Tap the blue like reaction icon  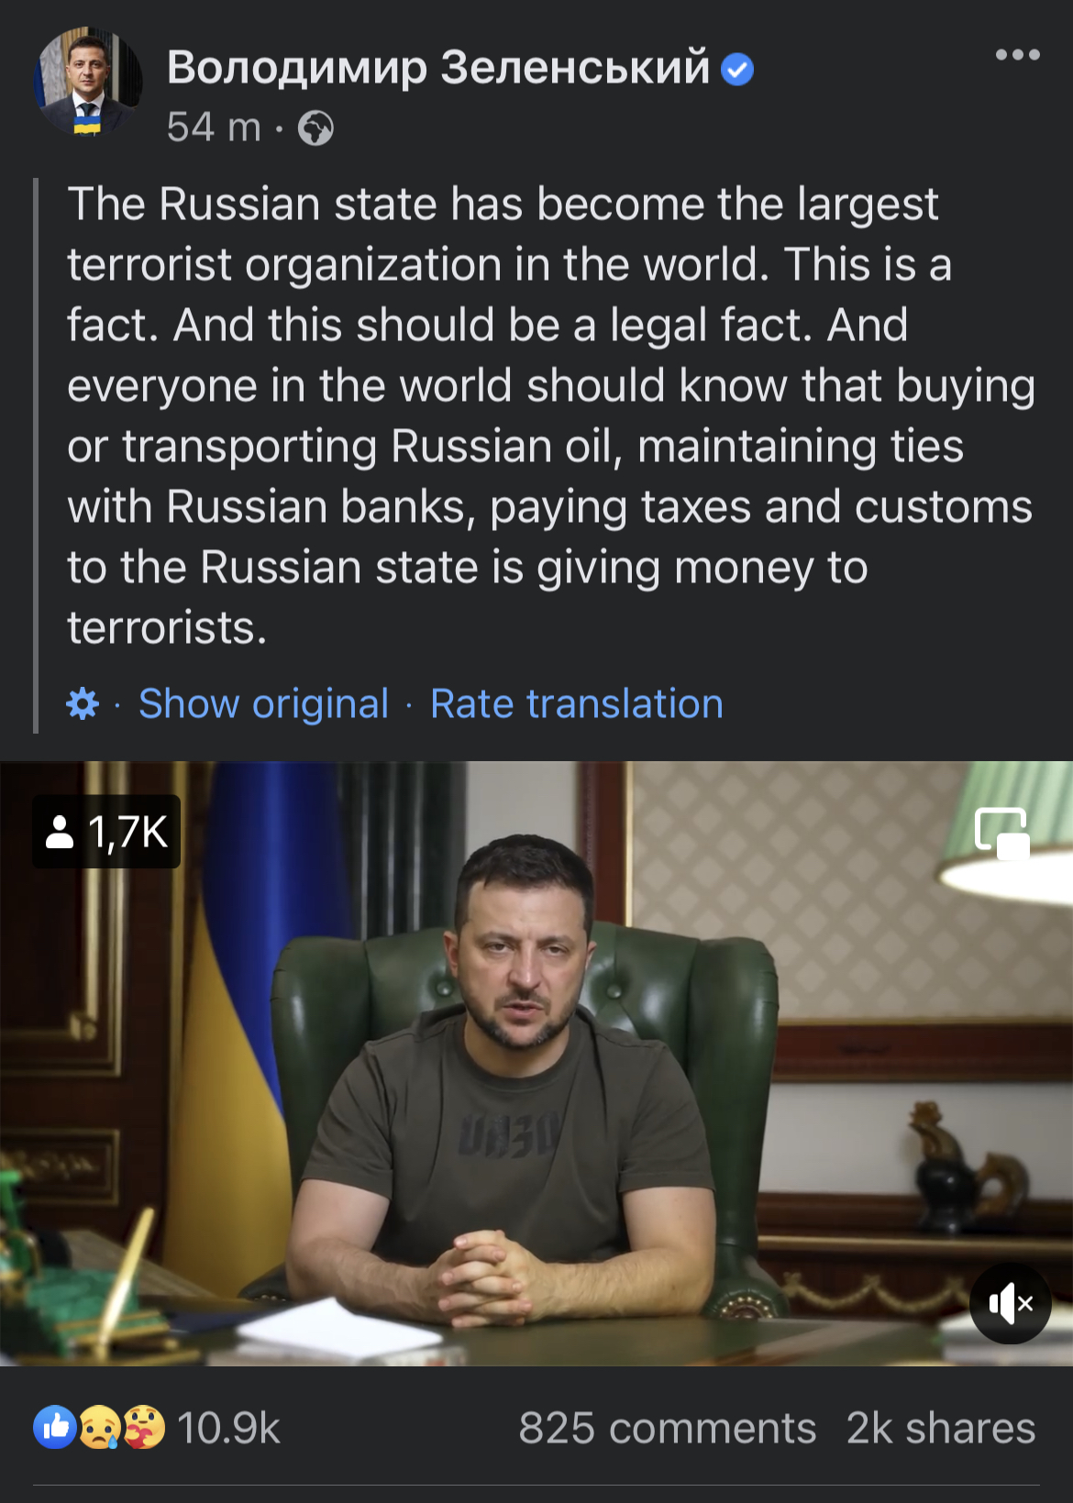point(55,1427)
